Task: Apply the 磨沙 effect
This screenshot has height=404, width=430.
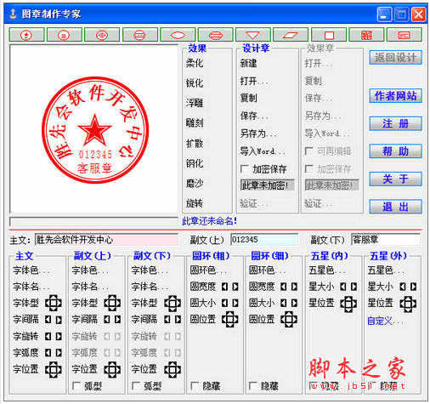Action: pyautogui.click(x=195, y=184)
